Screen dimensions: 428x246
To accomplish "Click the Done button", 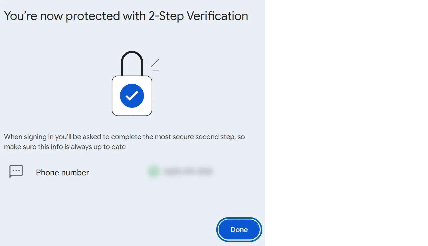I will [x=239, y=229].
